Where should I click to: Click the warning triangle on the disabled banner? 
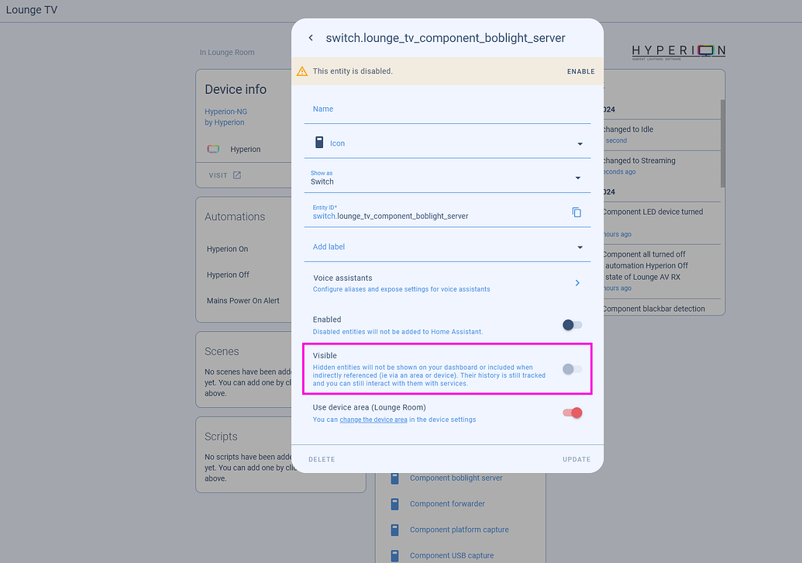[x=302, y=71]
